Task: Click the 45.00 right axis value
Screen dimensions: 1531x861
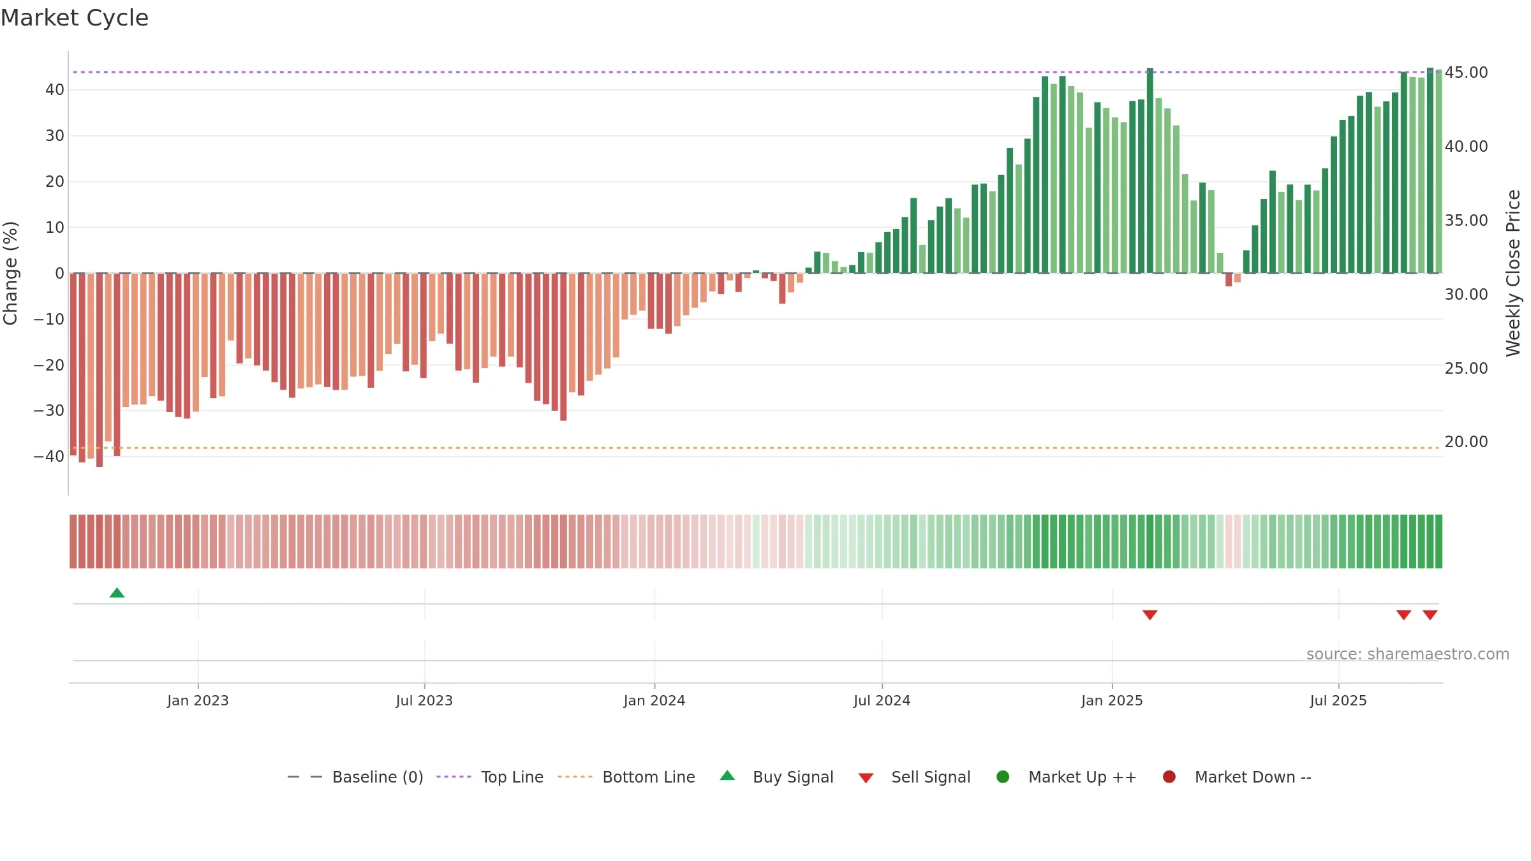Action: 1466,73
